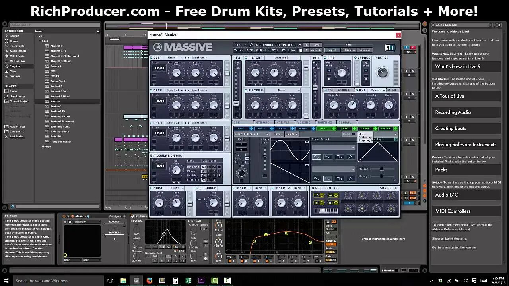Select square shape in upper curve row
This screenshot has width=509, height=286.
tap(339, 157)
